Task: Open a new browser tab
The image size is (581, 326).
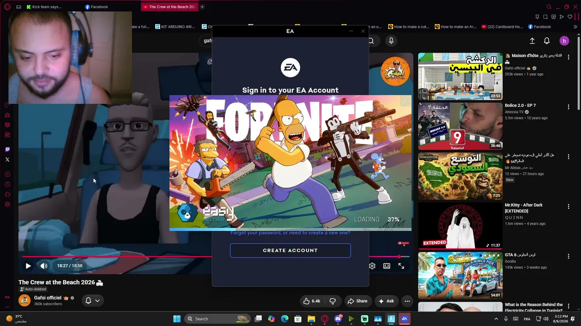Action: (202, 7)
